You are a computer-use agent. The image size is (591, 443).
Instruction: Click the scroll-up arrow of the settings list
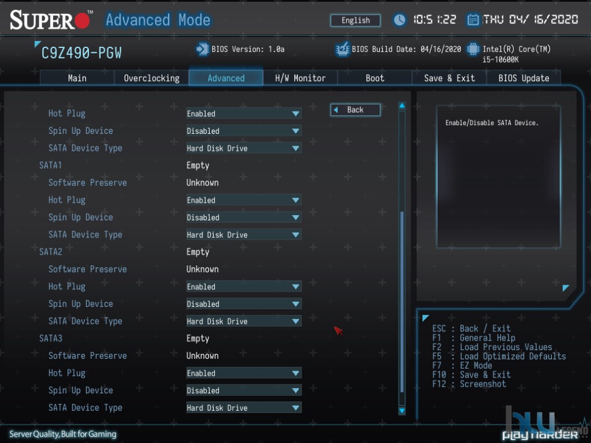pyautogui.click(x=402, y=106)
